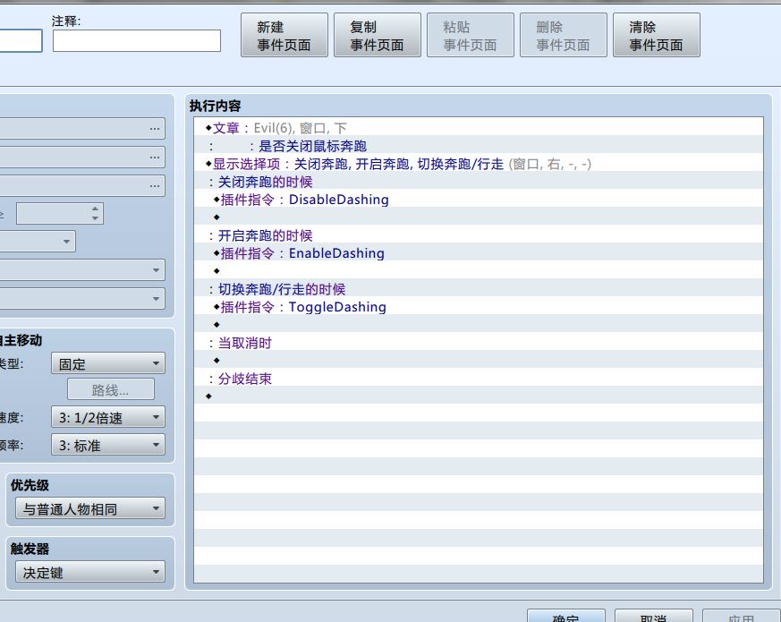Open the 类型 dropdown showing 固定
The height and width of the screenshot is (622, 781).
[x=108, y=363]
